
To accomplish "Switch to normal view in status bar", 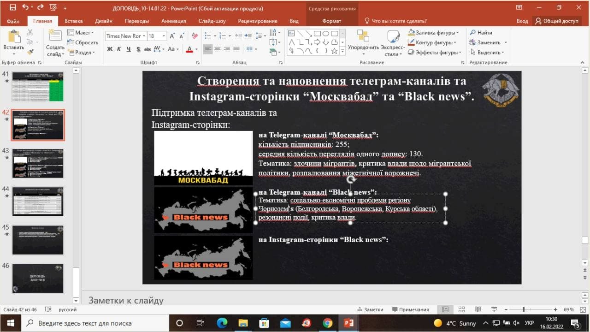I will click(445, 309).
